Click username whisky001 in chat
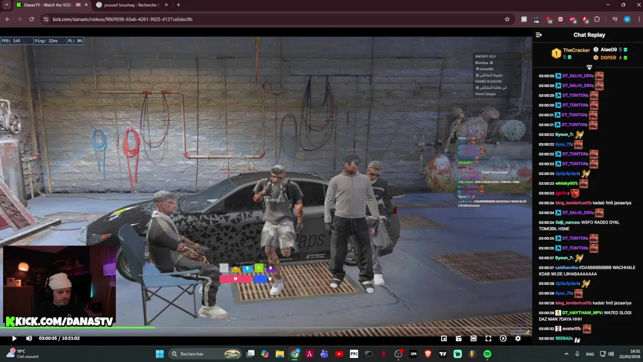Image resolution: width=643 pixels, height=362 pixels. (x=567, y=184)
